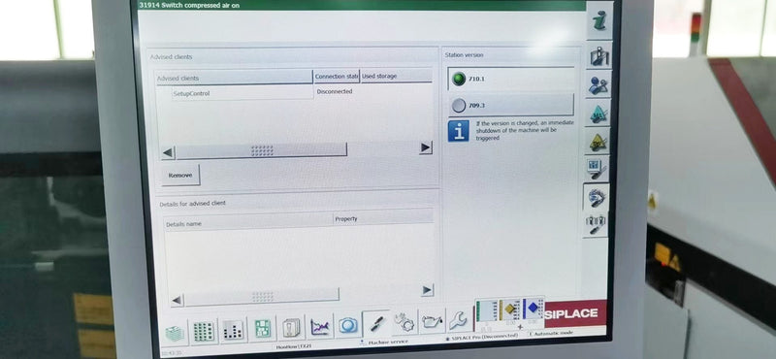Click the advised clients horizontal scrollbar thumb
This screenshot has height=359, width=776.
click(x=261, y=150)
